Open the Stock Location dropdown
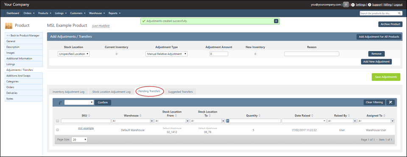 (74, 54)
